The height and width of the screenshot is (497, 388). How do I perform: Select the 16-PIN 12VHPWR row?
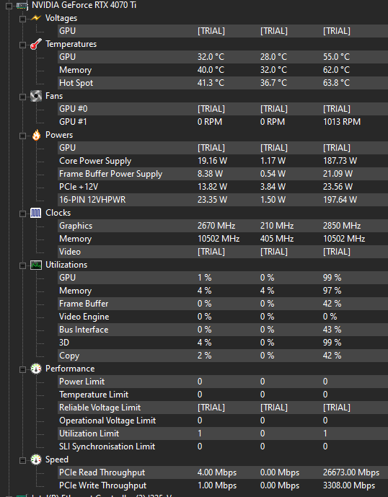click(x=223, y=200)
